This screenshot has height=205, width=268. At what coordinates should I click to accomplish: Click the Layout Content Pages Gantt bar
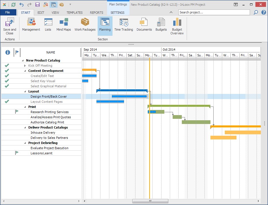point(110,102)
